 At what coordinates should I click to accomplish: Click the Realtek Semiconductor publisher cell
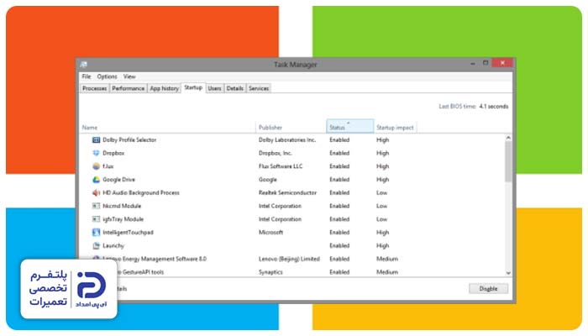[287, 192]
